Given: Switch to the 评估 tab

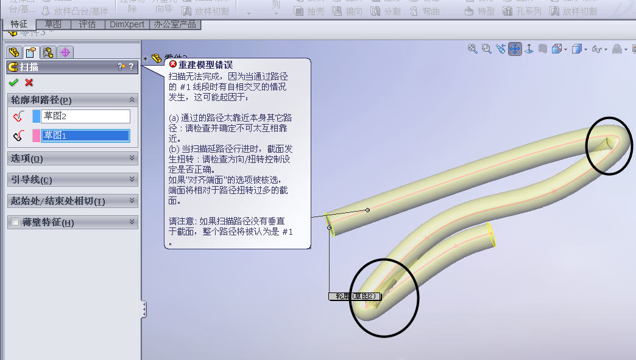Looking at the screenshot, I should coord(88,24).
